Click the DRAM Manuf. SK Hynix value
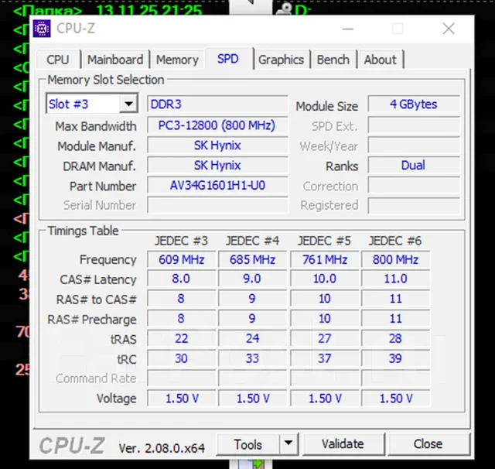The image size is (495, 469). [217, 165]
